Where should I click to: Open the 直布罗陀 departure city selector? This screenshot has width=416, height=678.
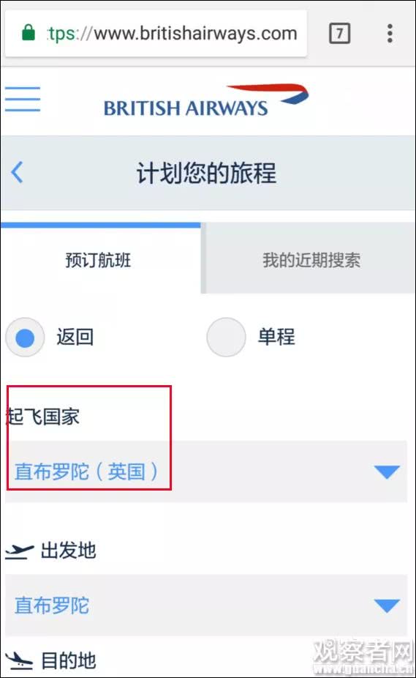click(206, 605)
